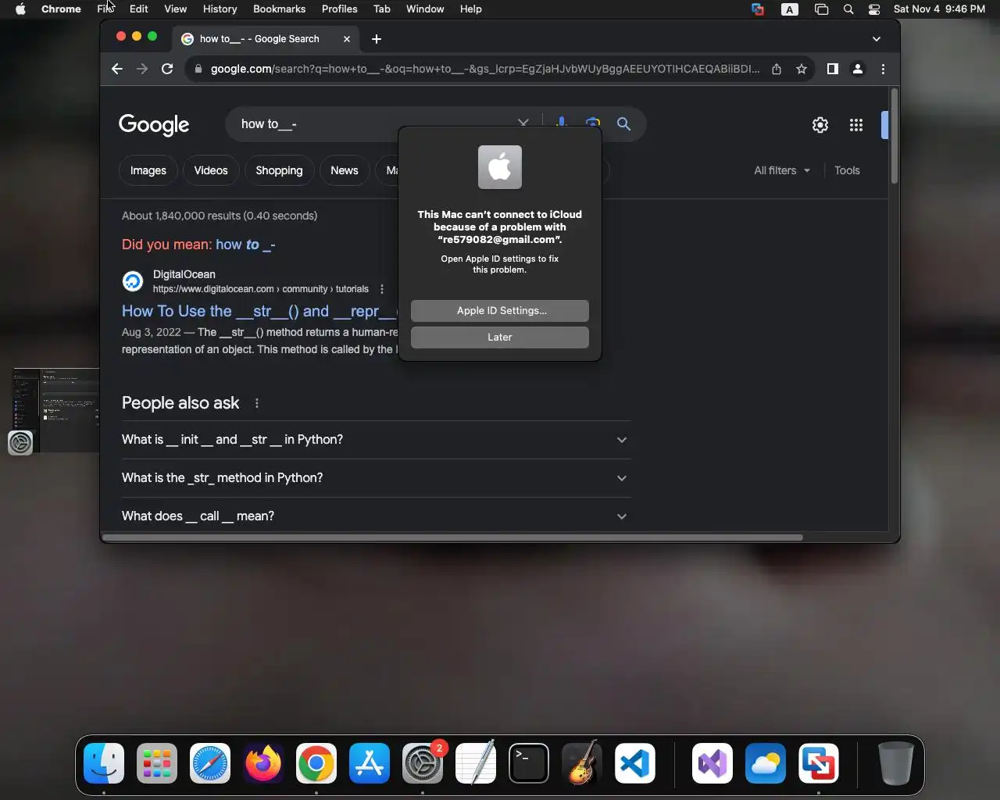
Task: Open the 'How To Use the __str__()' result
Action: coord(260,311)
